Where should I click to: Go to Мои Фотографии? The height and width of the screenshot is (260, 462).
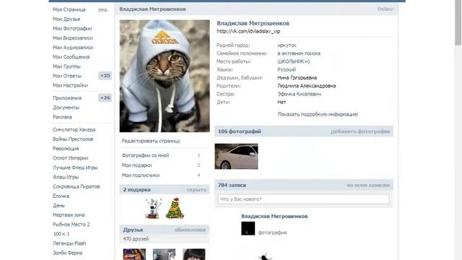[x=72, y=28]
